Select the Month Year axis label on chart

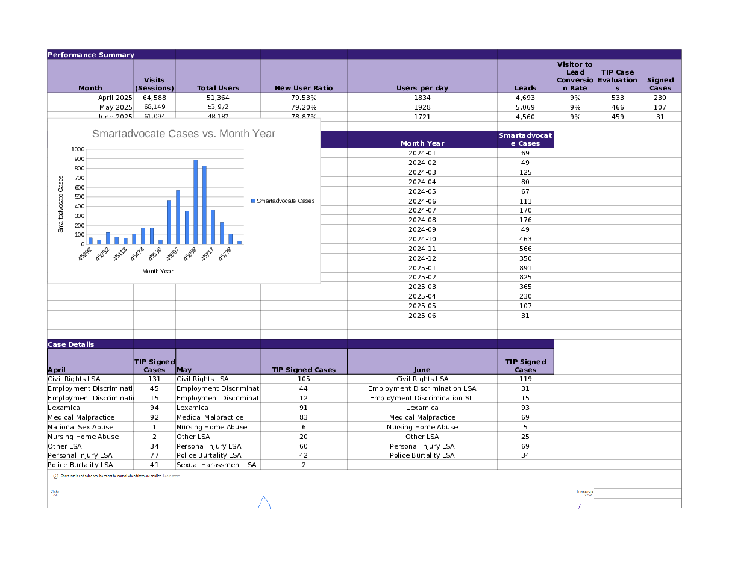[157, 272]
